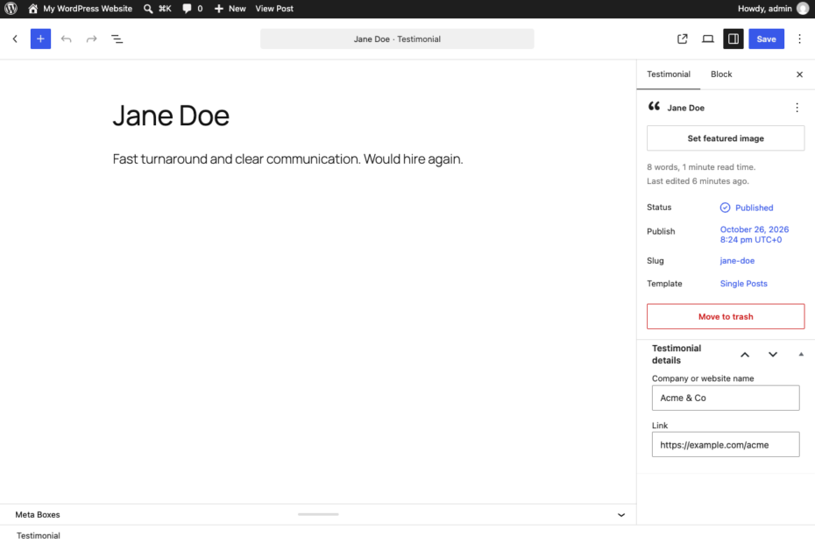Redo the last change
Image resolution: width=815 pixels, height=543 pixels.
point(91,39)
